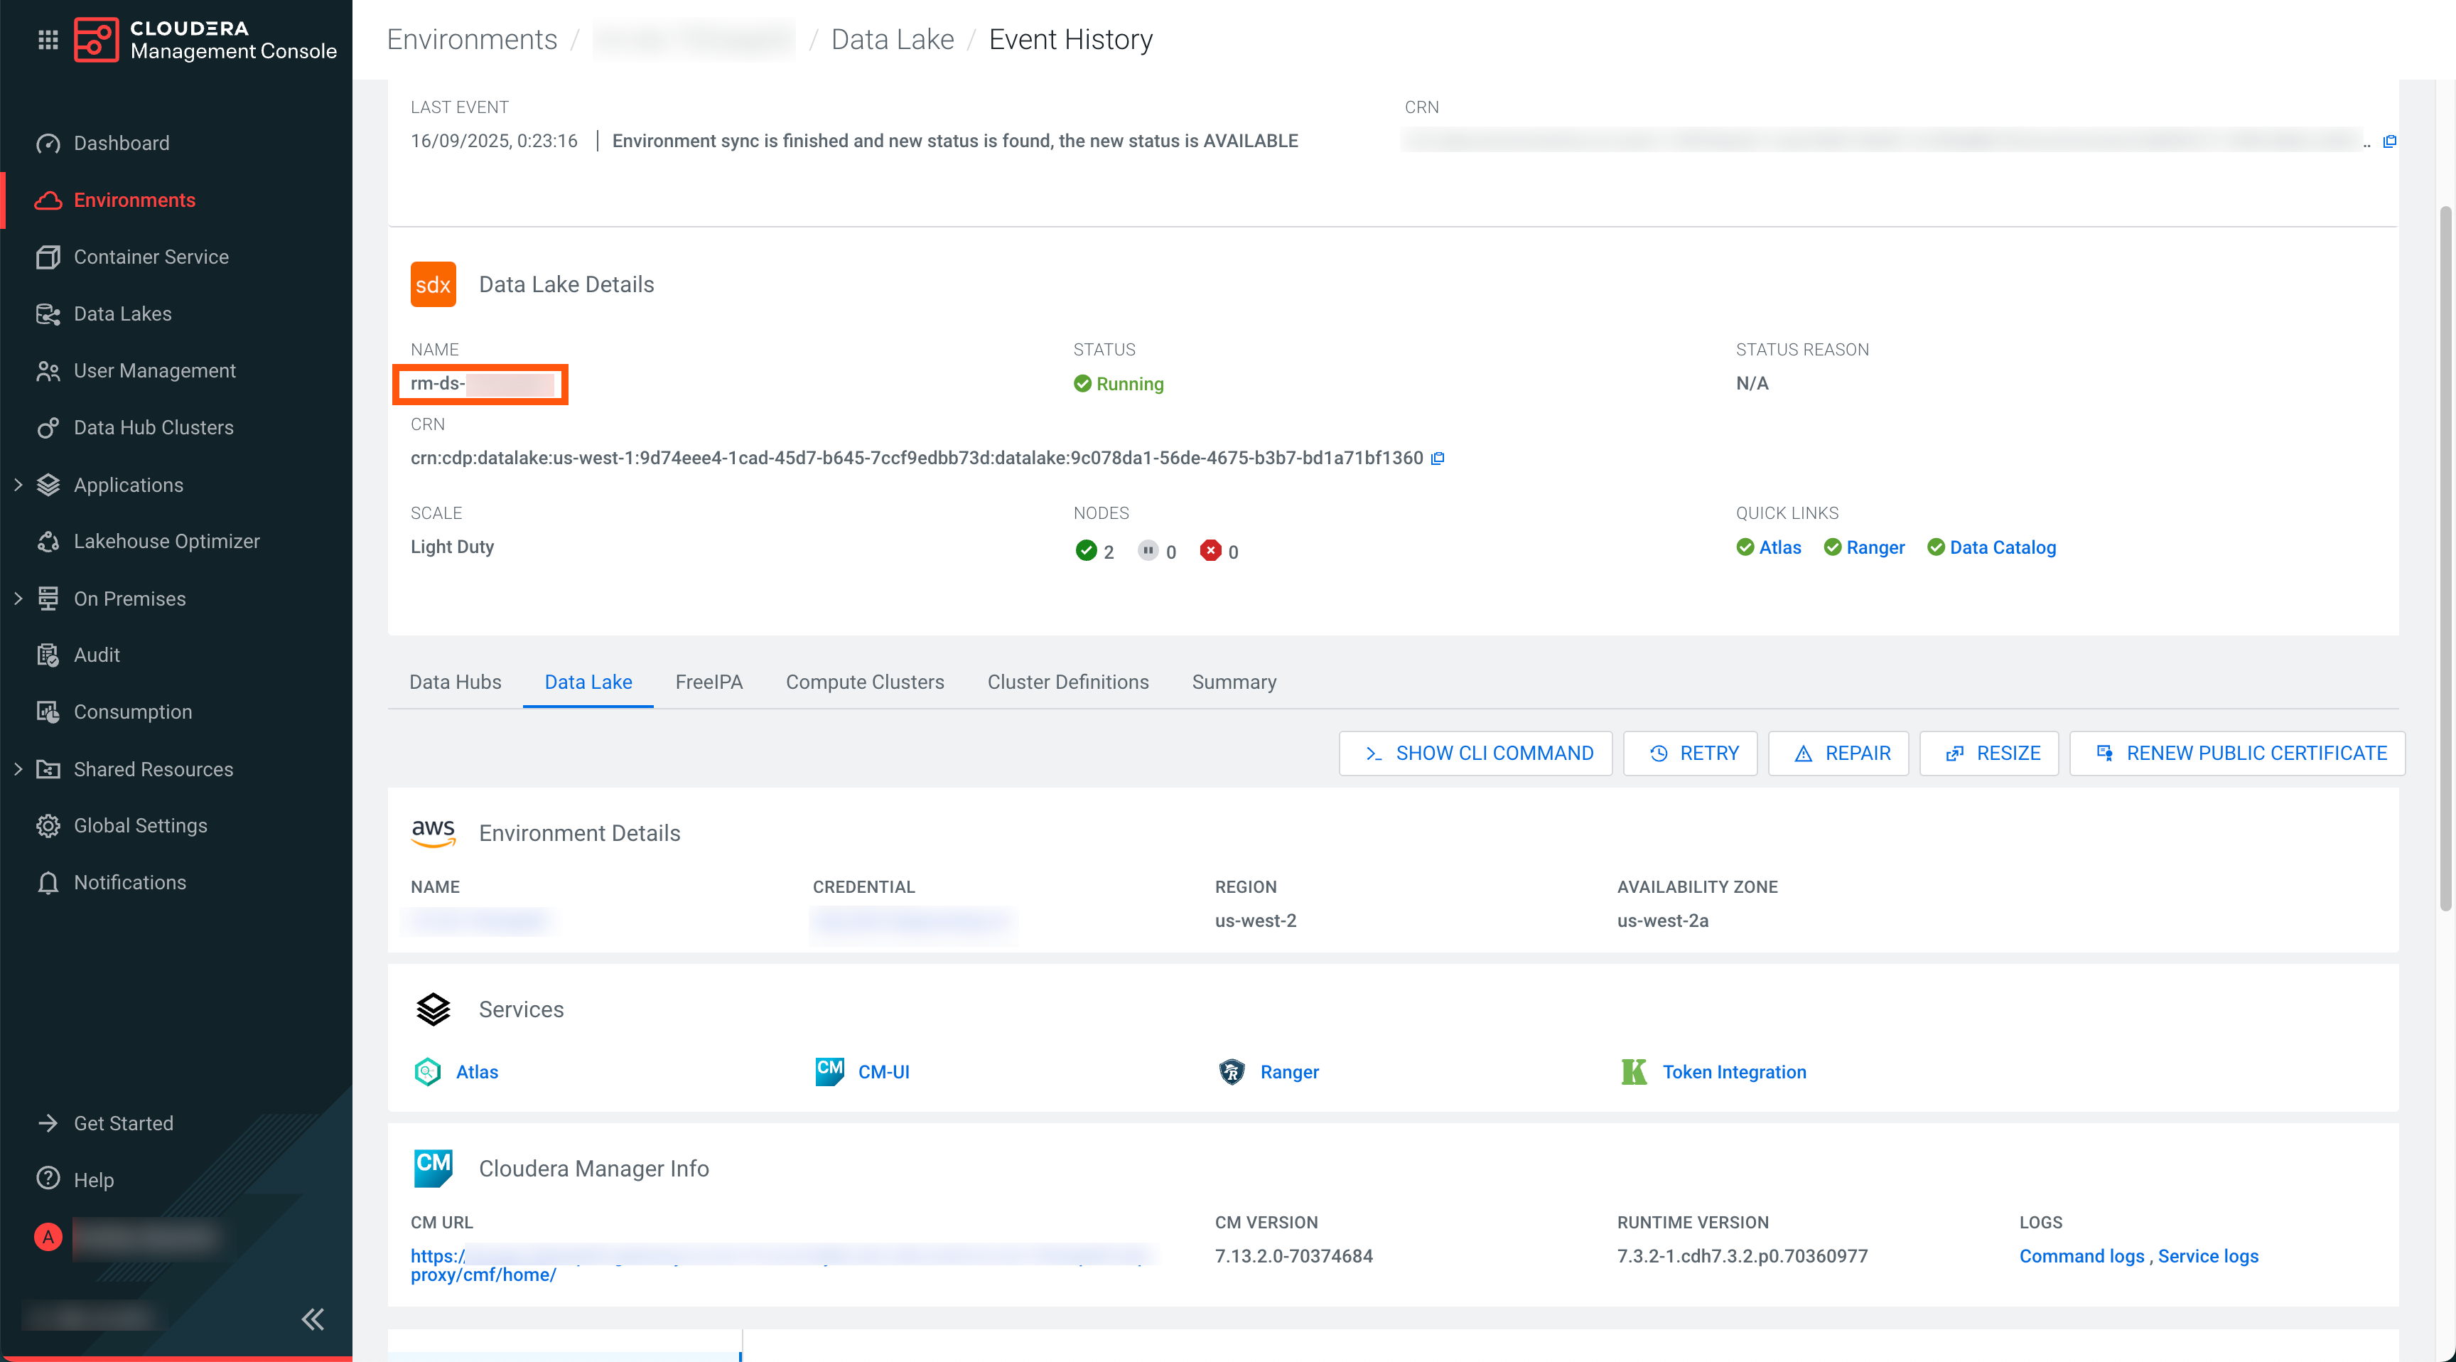
Task: Expand the Shared Resources sidebar group
Action: tap(18, 768)
